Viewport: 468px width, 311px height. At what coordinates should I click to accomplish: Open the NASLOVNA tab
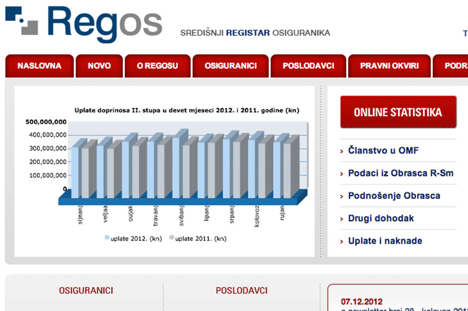[39, 66]
